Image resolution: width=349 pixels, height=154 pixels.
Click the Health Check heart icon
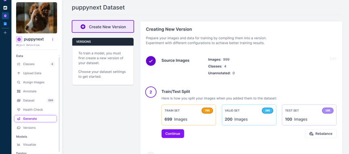pyautogui.click(x=19, y=110)
